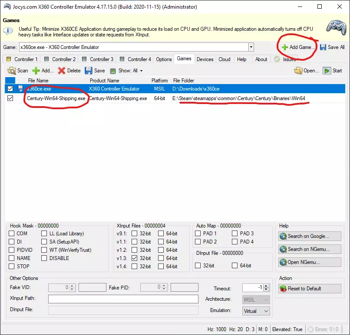350x335 pixels.
Task: Uncheck the v1.3 32-bit XInput checkbox
Action: [x=134, y=258]
